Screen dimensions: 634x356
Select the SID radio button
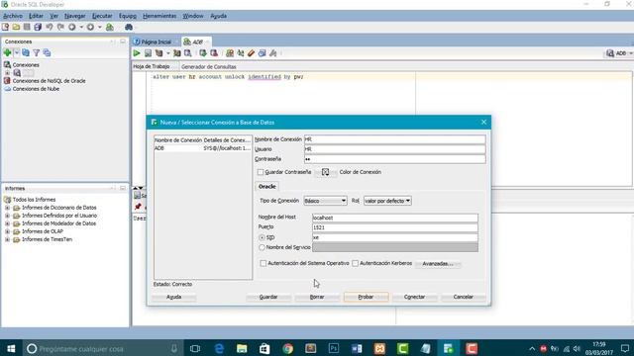click(x=262, y=237)
